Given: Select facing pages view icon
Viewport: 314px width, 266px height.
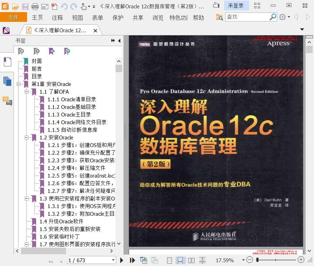Looking at the screenshot, I should pos(191,260).
